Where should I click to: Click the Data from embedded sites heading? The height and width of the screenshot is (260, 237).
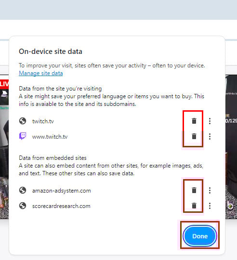click(53, 158)
